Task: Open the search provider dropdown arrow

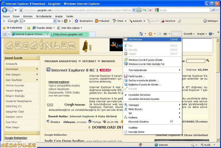Action: [217, 10]
